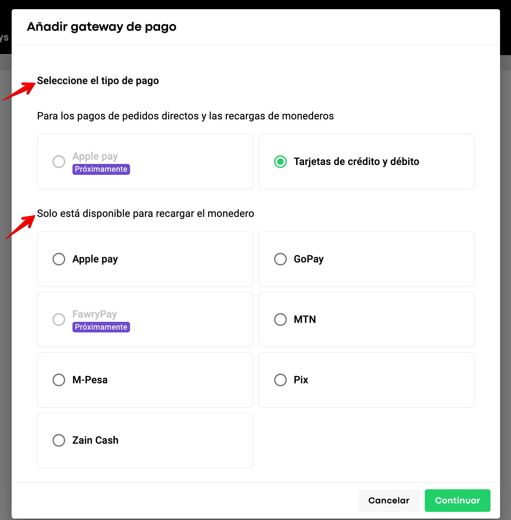Viewport: 511px width, 520px height.
Task: Click the Próximamente badge under FawryPay
Action: [x=101, y=327]
